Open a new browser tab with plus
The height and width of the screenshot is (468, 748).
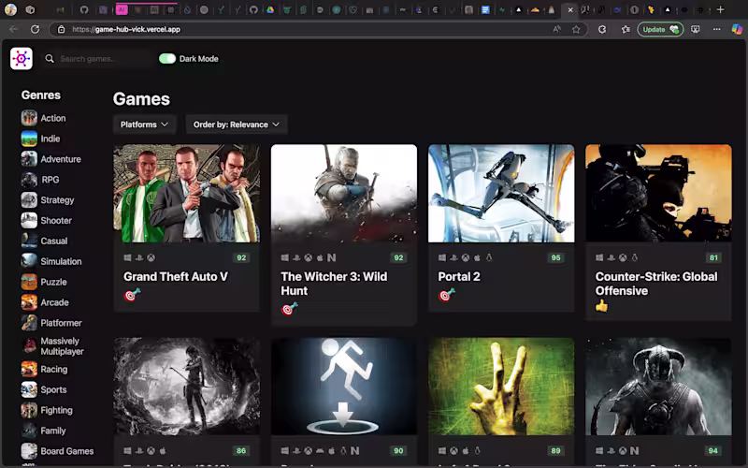(x=720, y=9)
